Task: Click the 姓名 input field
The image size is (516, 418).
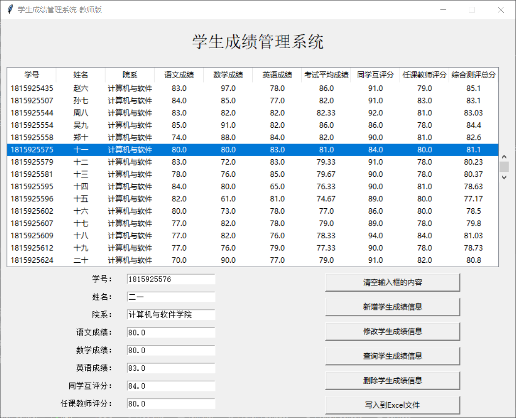Action: pyautogui.click(x=171, y=297)
